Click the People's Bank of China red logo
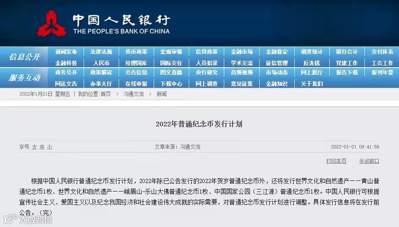The width and height of the screenshot is (399, 227). (x=52, y=24)
